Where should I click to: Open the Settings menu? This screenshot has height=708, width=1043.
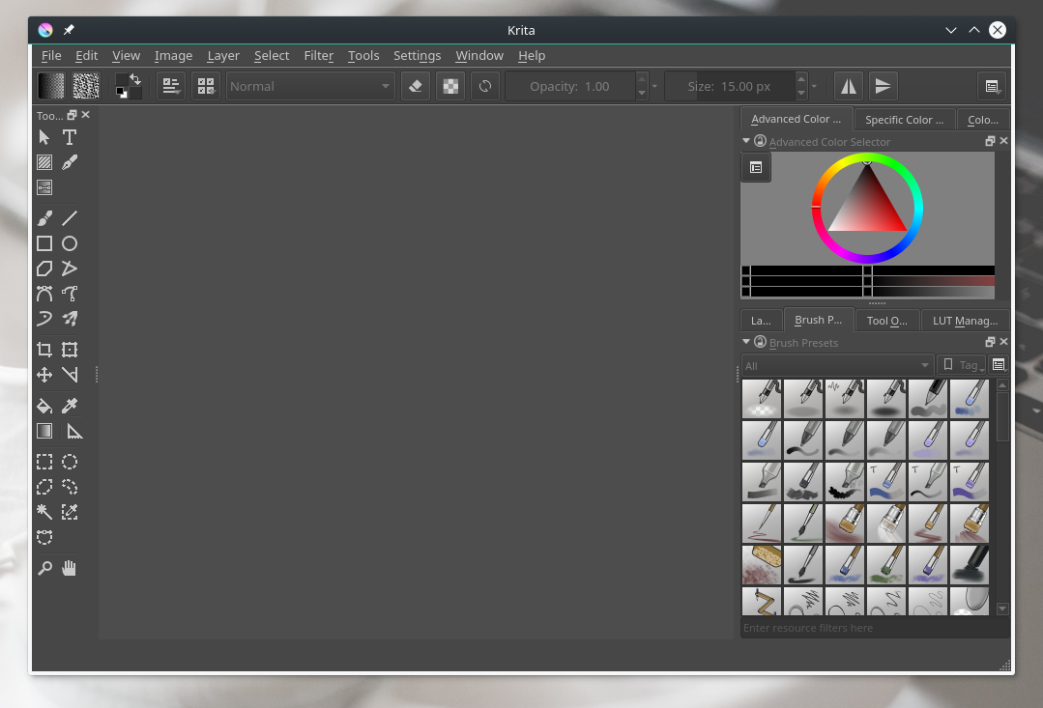[x=417, y=56]
